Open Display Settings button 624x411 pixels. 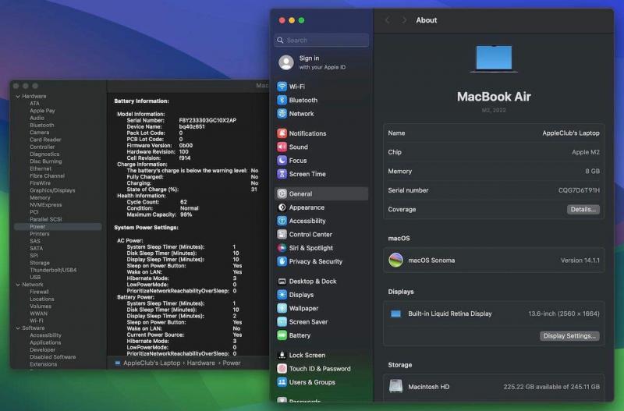[569, 336]
